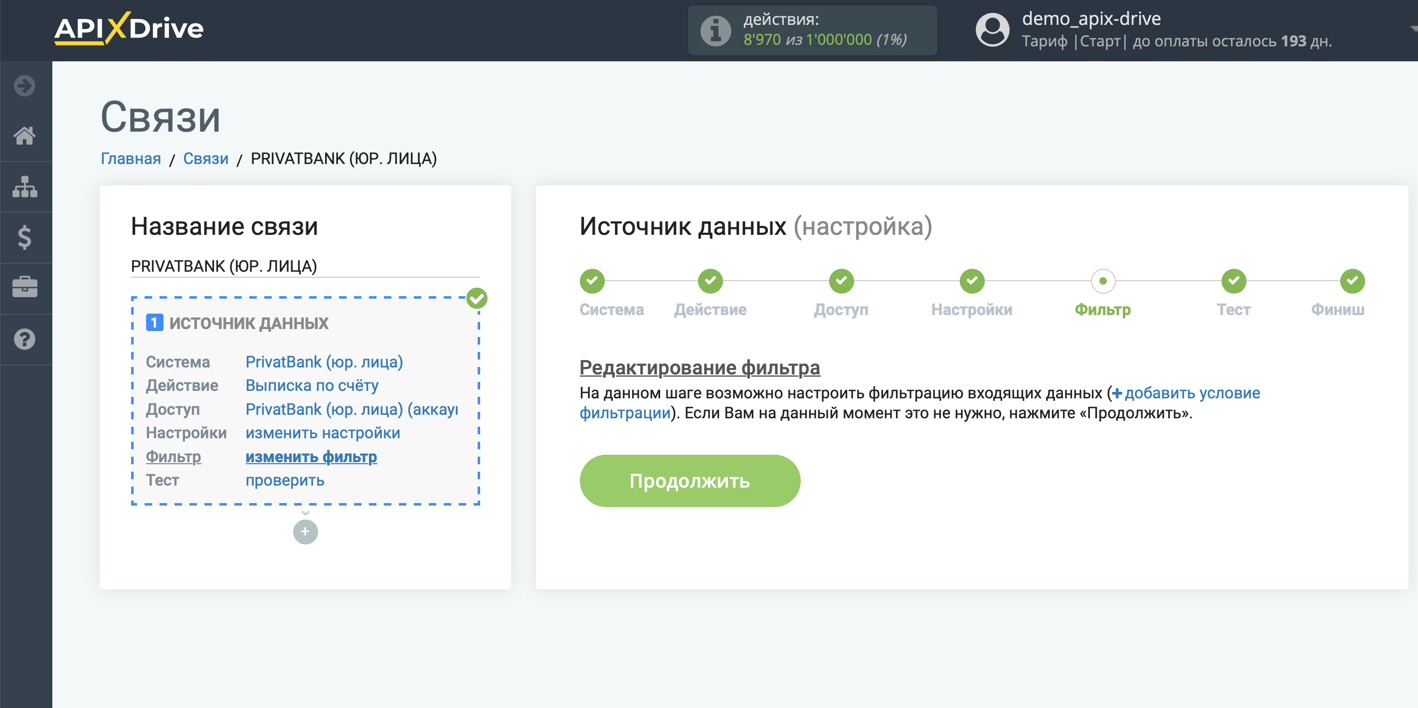Screen dimensions: 1418x708
Task: Click the Продолжить button
Action: tap(690, 481)
